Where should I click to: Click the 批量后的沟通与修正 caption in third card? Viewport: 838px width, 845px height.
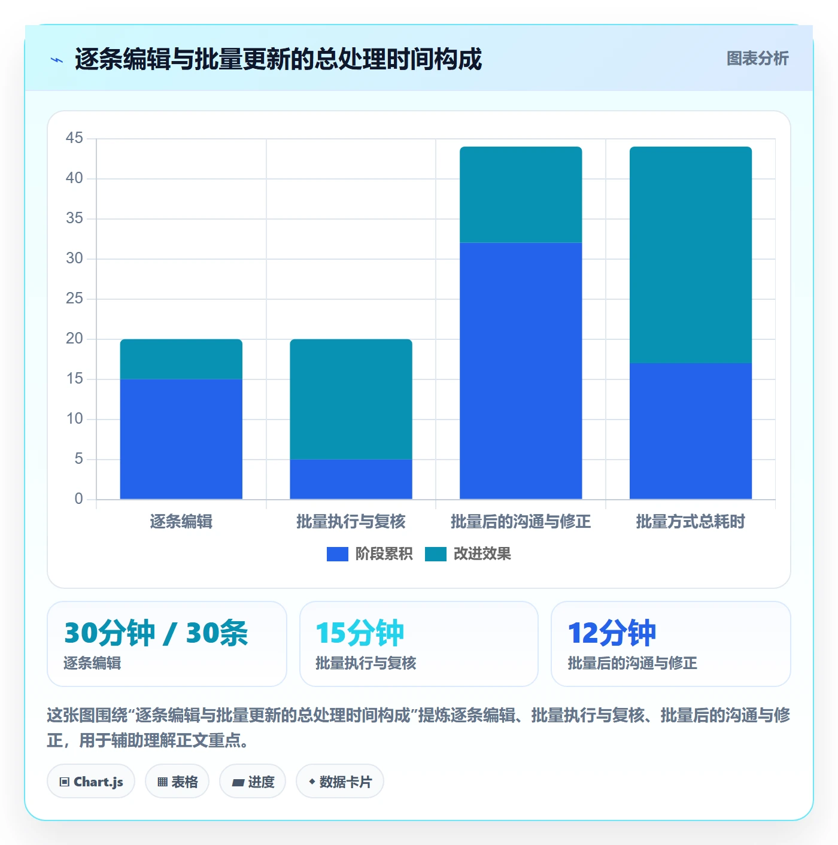point(632,663)
